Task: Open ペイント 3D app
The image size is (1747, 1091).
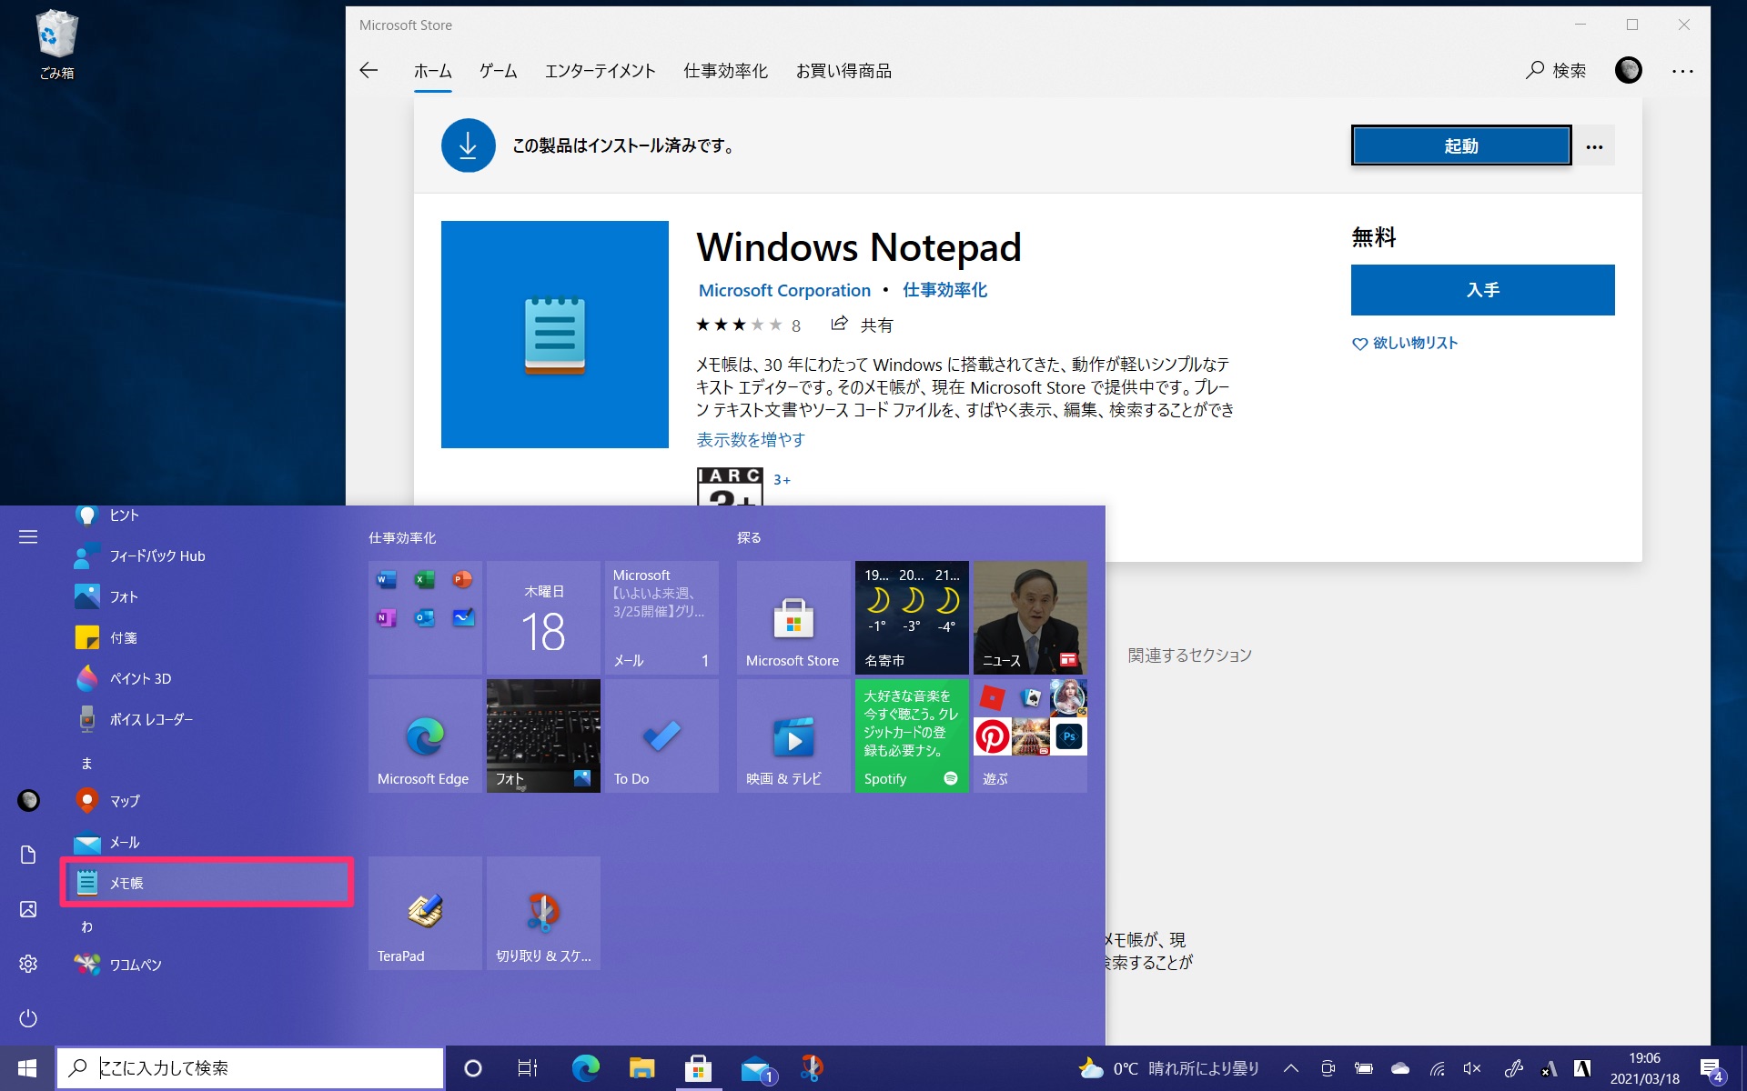Action: click(x=207, y=678)
